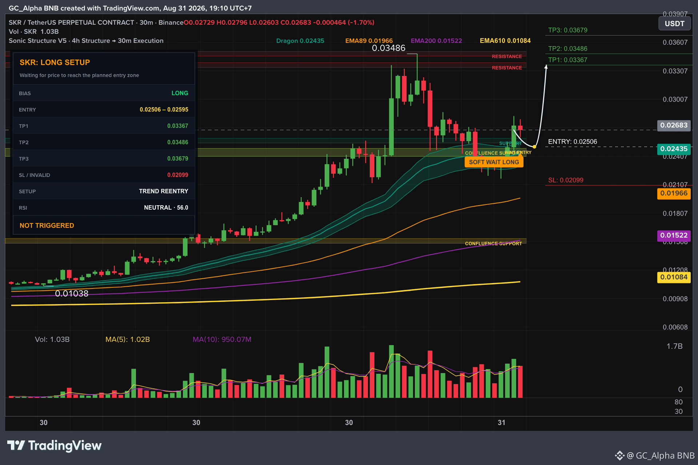Screen dimensions: 698x465
Task: Click the 0.03679 value in the TP3 table row
Action: (x=178, y=159)
